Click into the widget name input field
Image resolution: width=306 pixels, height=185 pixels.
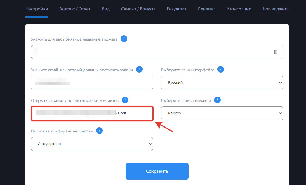click(x=157, y=52)
